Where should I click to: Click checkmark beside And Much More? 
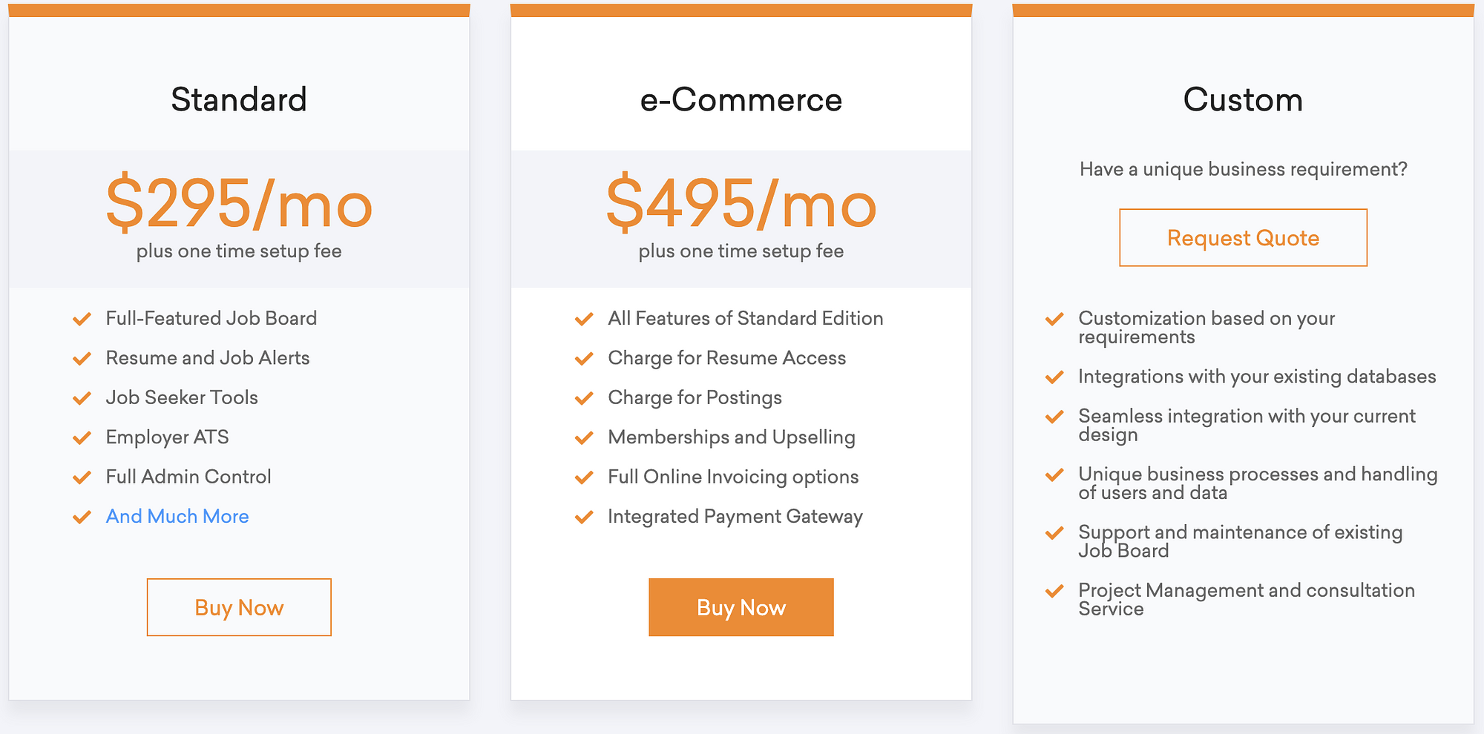pos(82,517)
